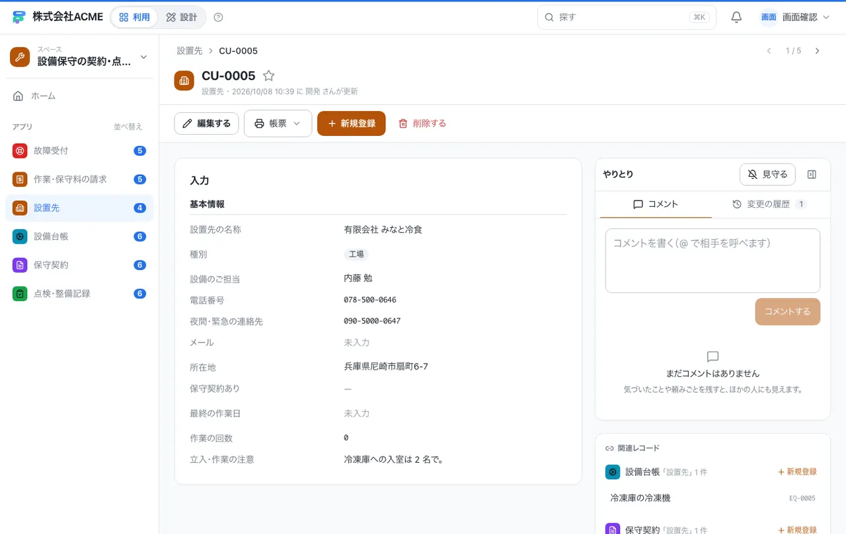Click the ACME logo icon
Screen dimensions: 846x534
19,17
